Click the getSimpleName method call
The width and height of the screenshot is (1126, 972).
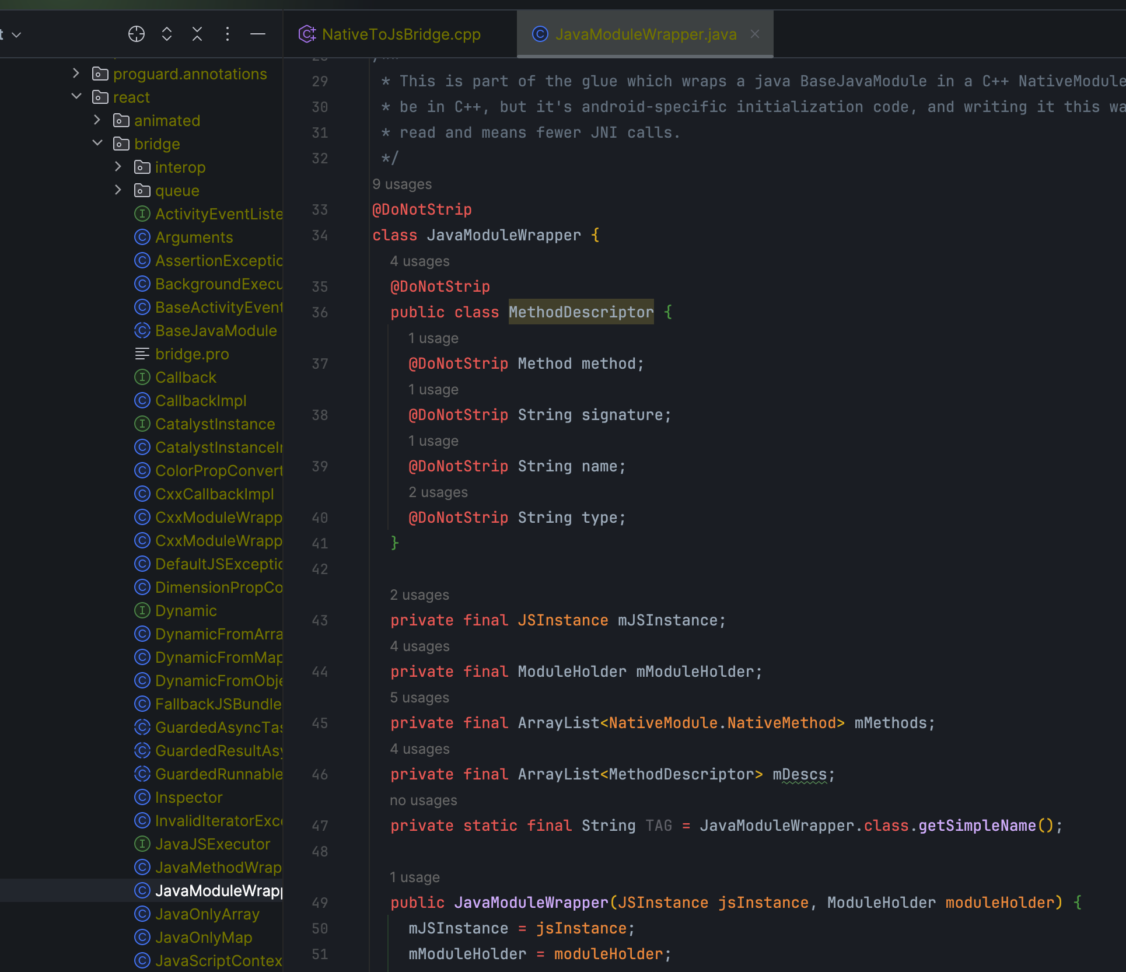977,826
